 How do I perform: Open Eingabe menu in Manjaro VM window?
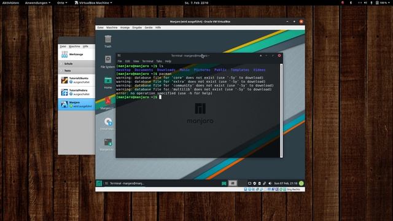coord(137,28)
